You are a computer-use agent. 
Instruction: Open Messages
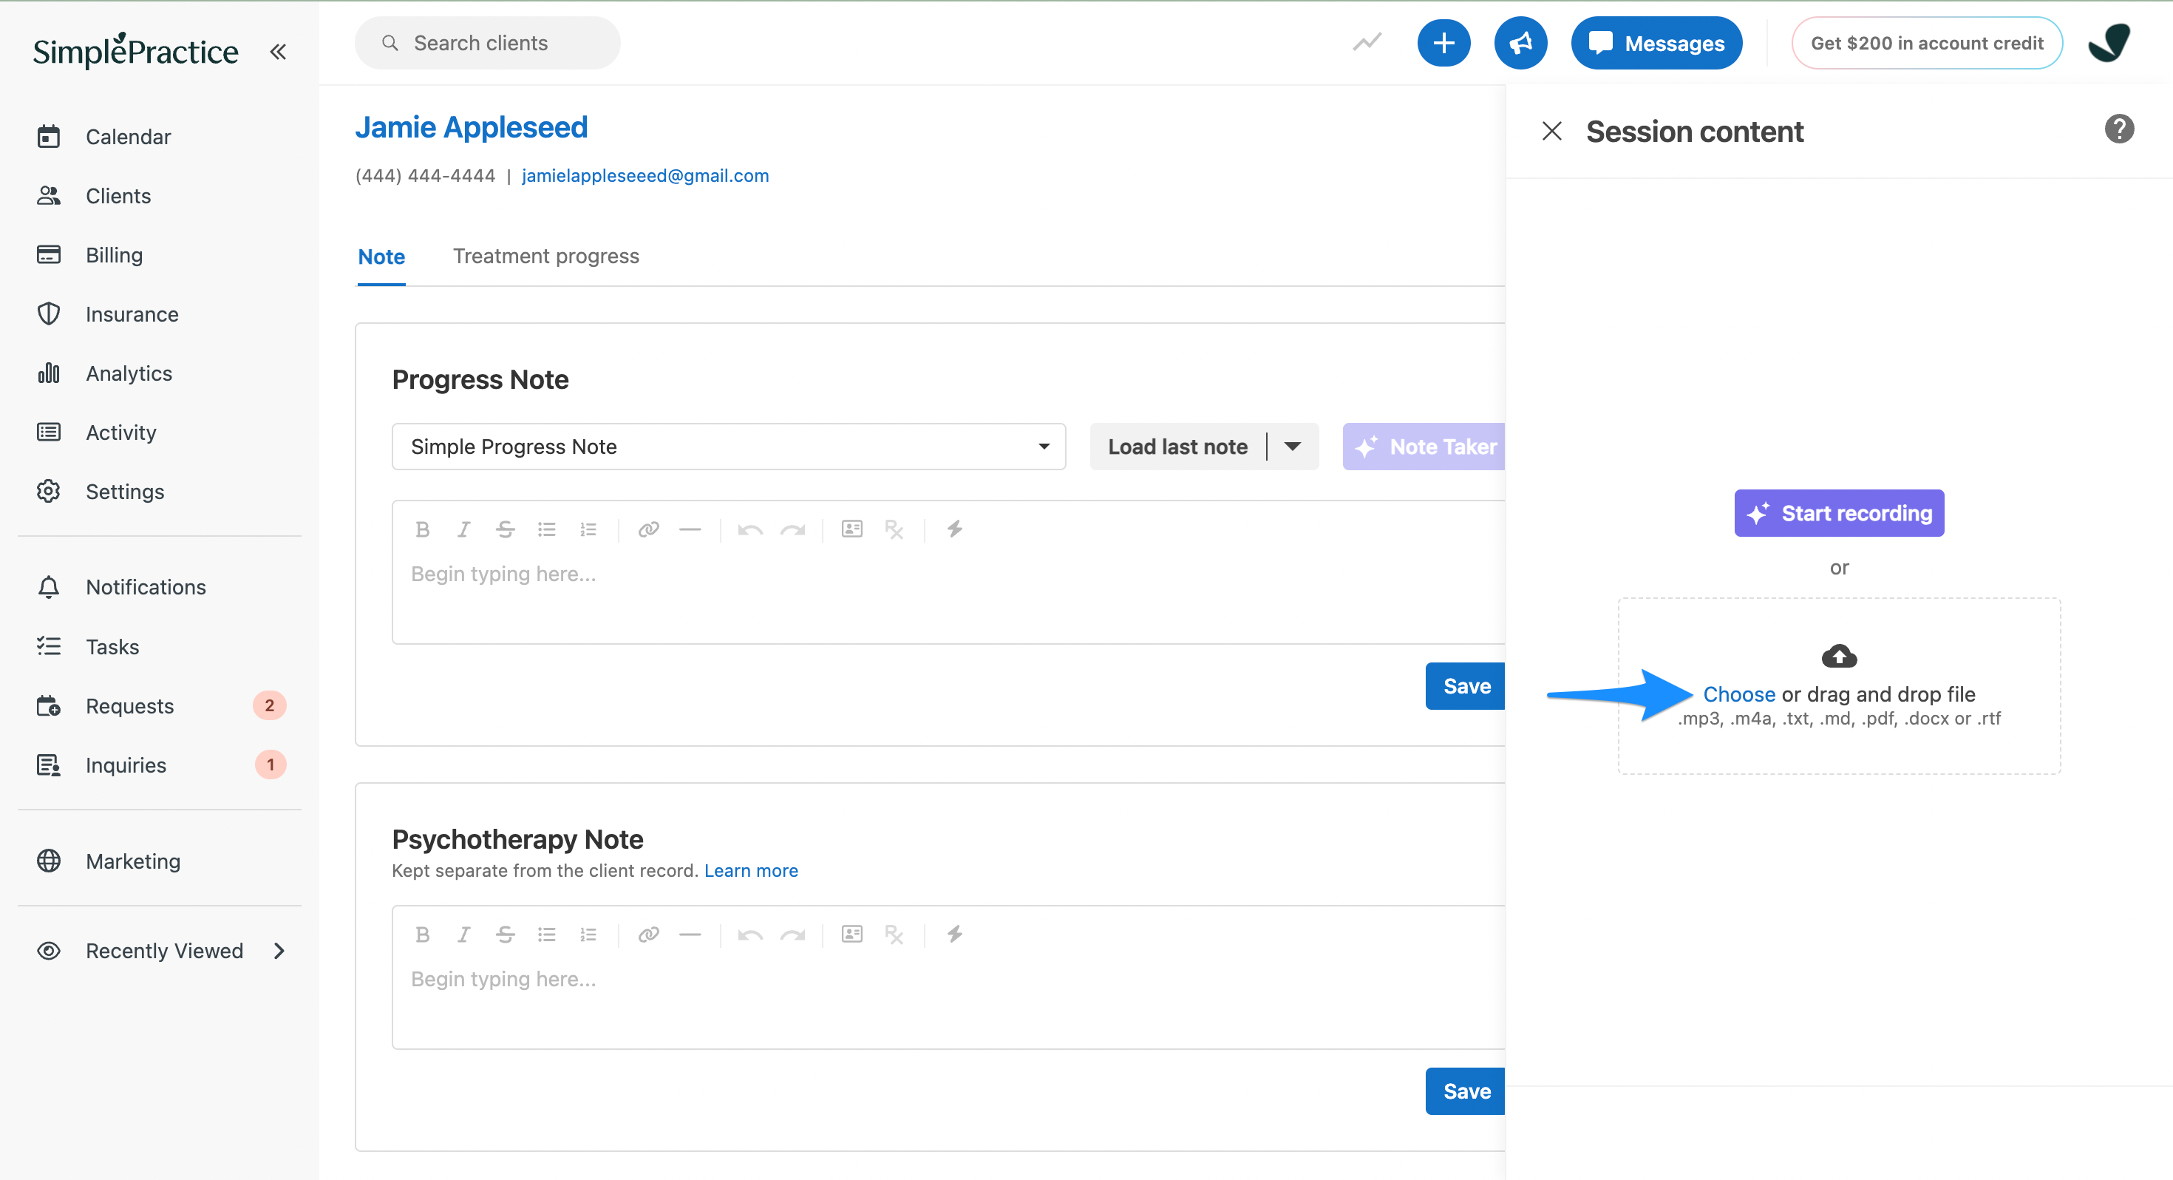click(x=1657, y=43)
